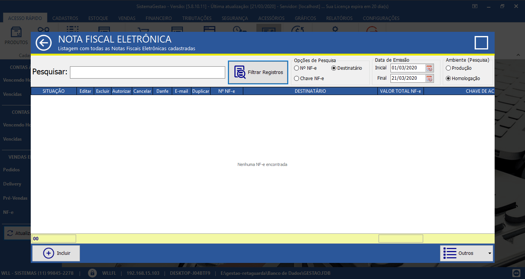This screenshot has height=279, width=525.
Task: Click the white square icon in the blue header
Action: 481,43
